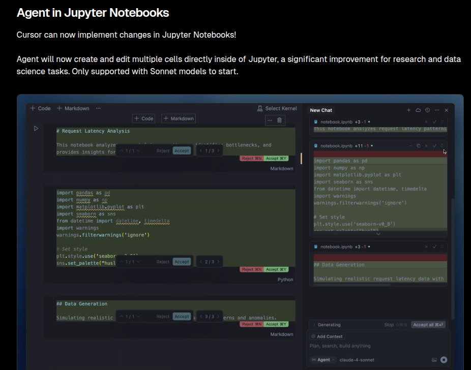This screenshot has width=471, height=370.
Task: Open the chat panel more options ellipsis
Action: coord(437,110)
